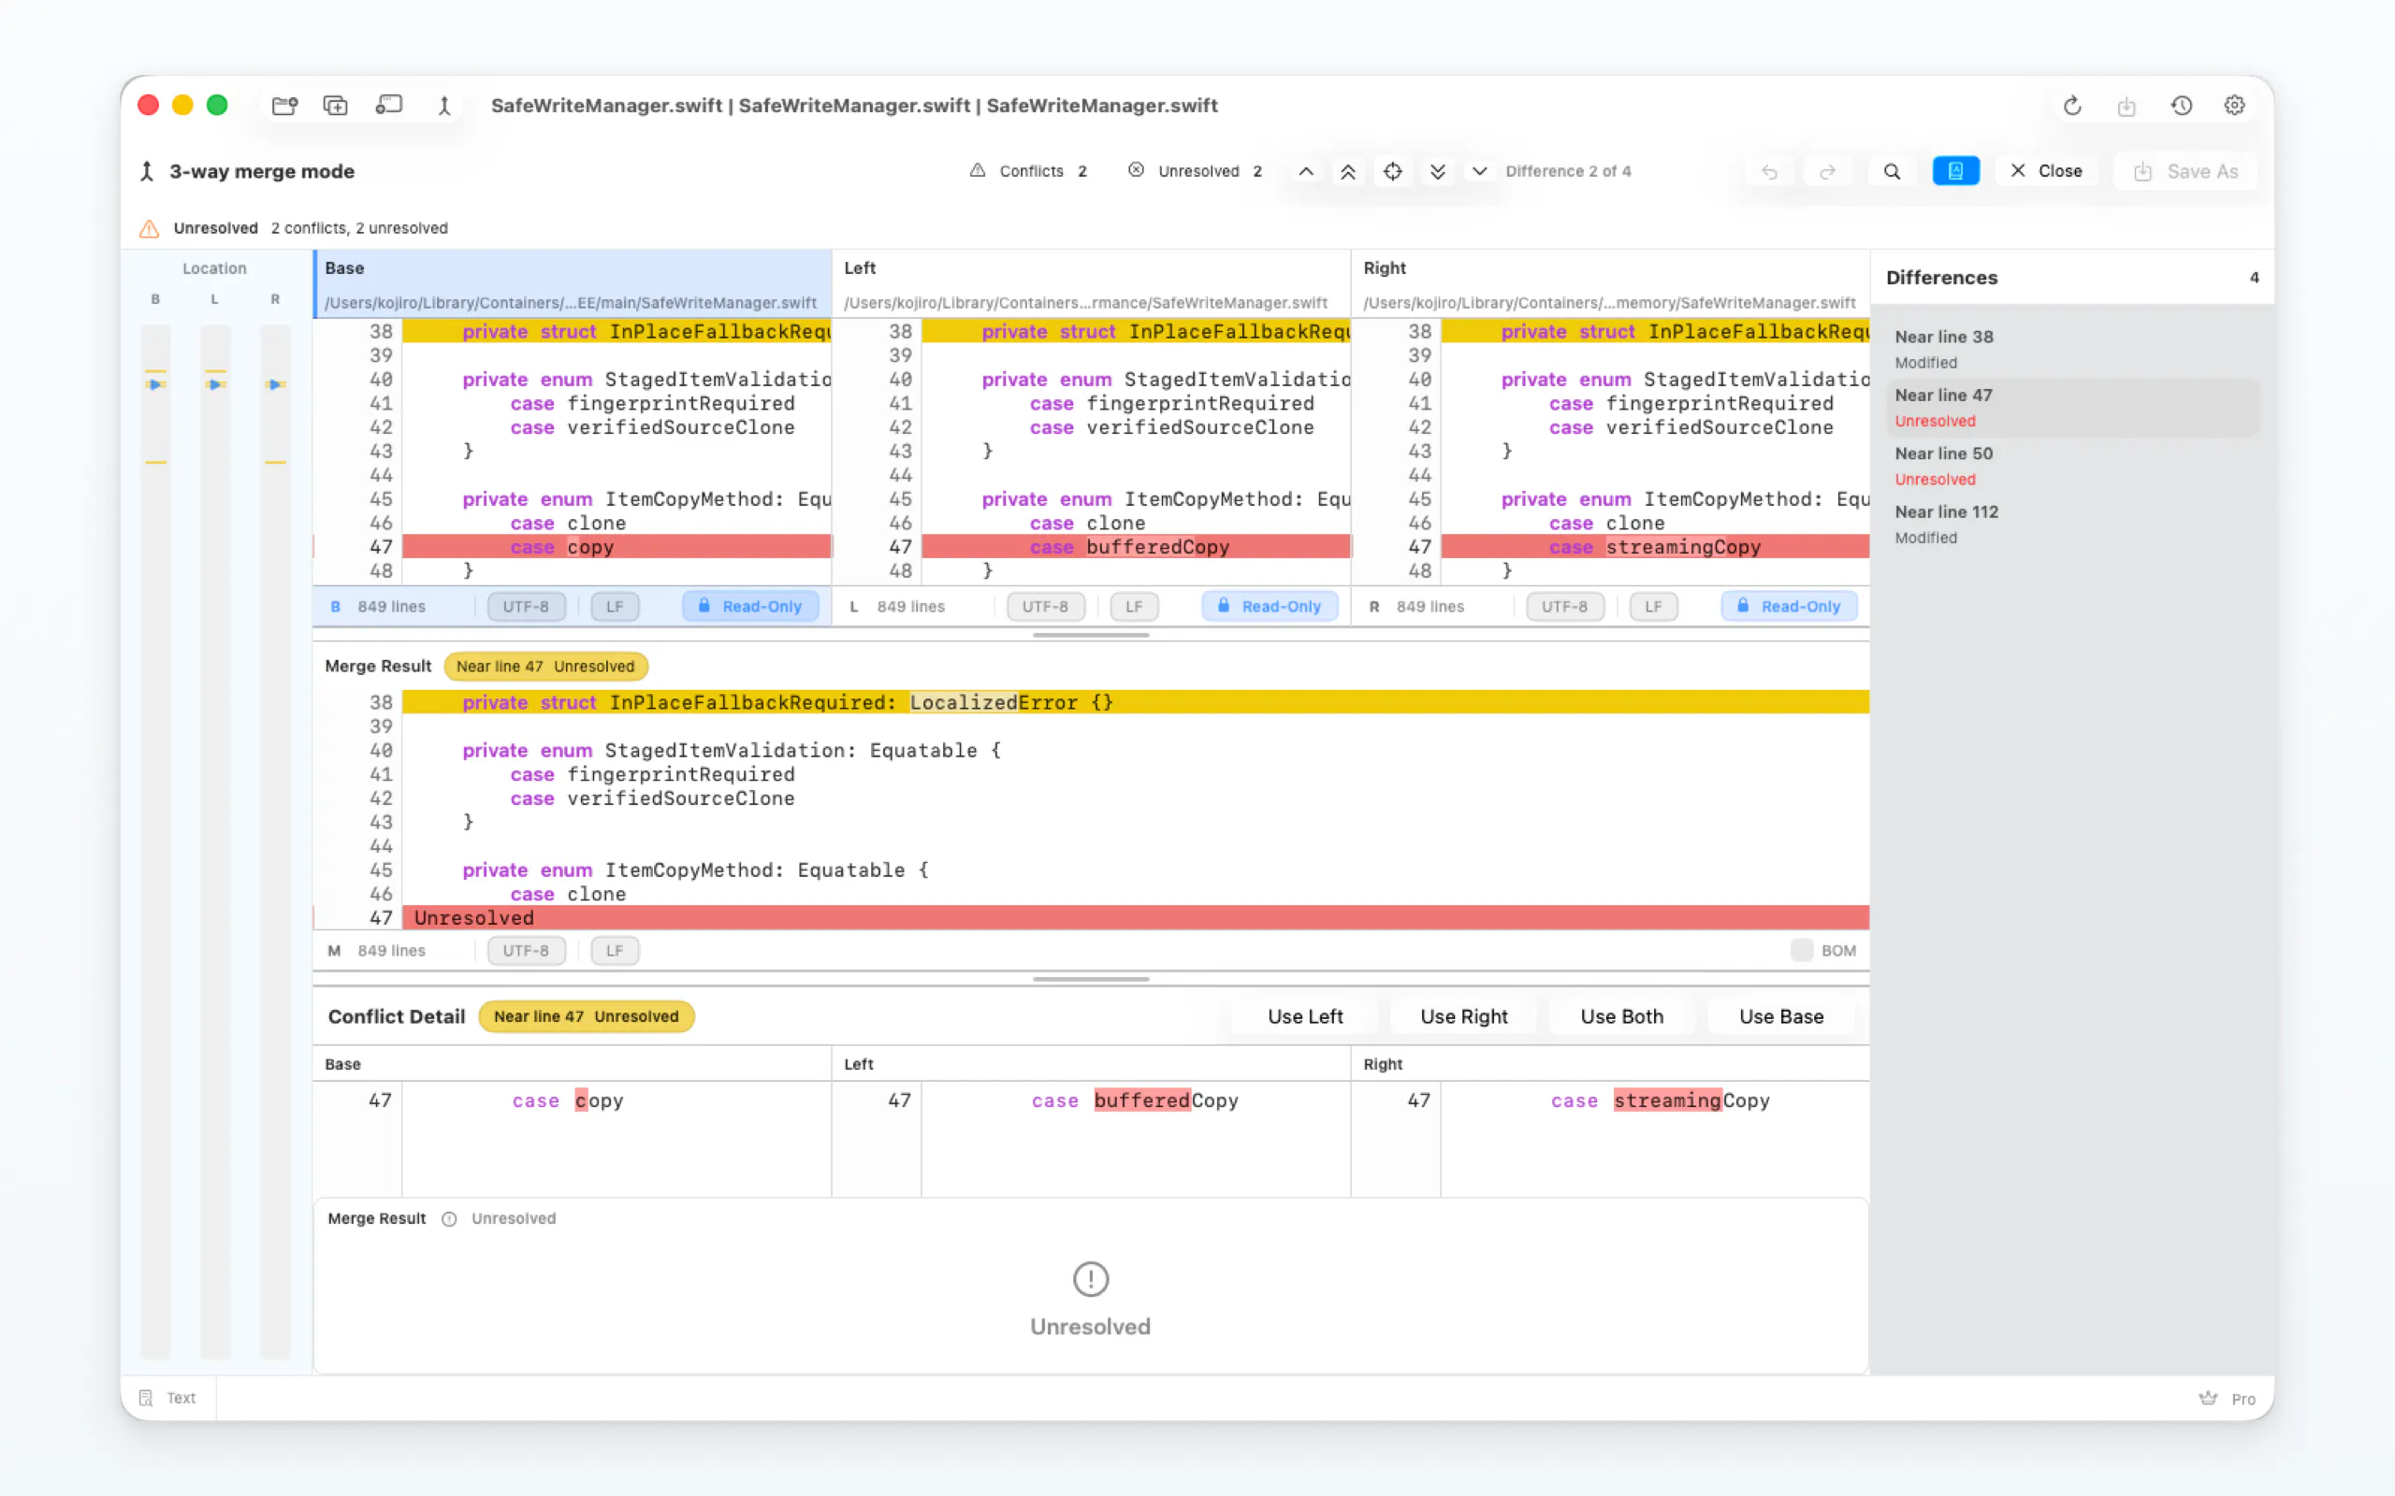Click Near line 47 badge beside Merge Result
The height and width of the screenshot is (1496, 2395).
click(545, 667)
